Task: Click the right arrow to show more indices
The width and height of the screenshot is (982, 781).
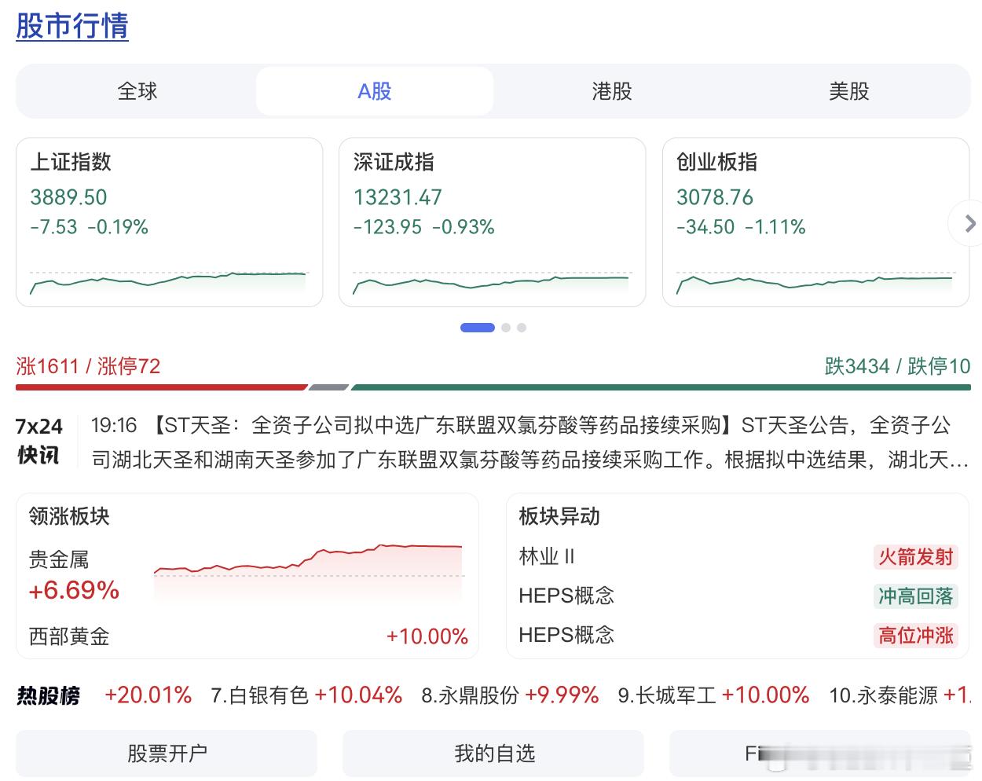Action: point(969,223)
